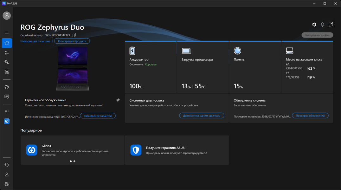Image resolution: width=341 pixels, height=190 pixels.
Task: Open notifications bell icon
Action: coord(323,25)
